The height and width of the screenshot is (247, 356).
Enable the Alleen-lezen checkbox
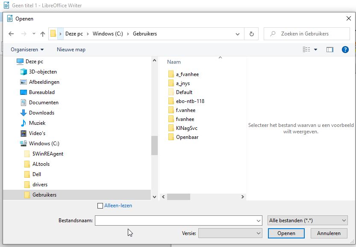[x=100, y=206]
